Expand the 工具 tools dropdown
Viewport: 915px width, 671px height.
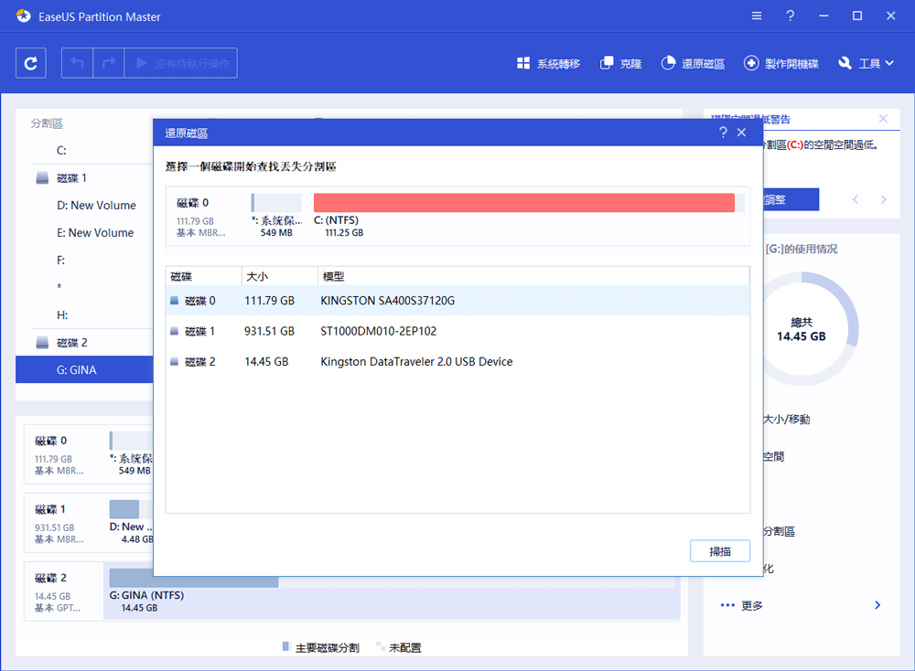866,64
